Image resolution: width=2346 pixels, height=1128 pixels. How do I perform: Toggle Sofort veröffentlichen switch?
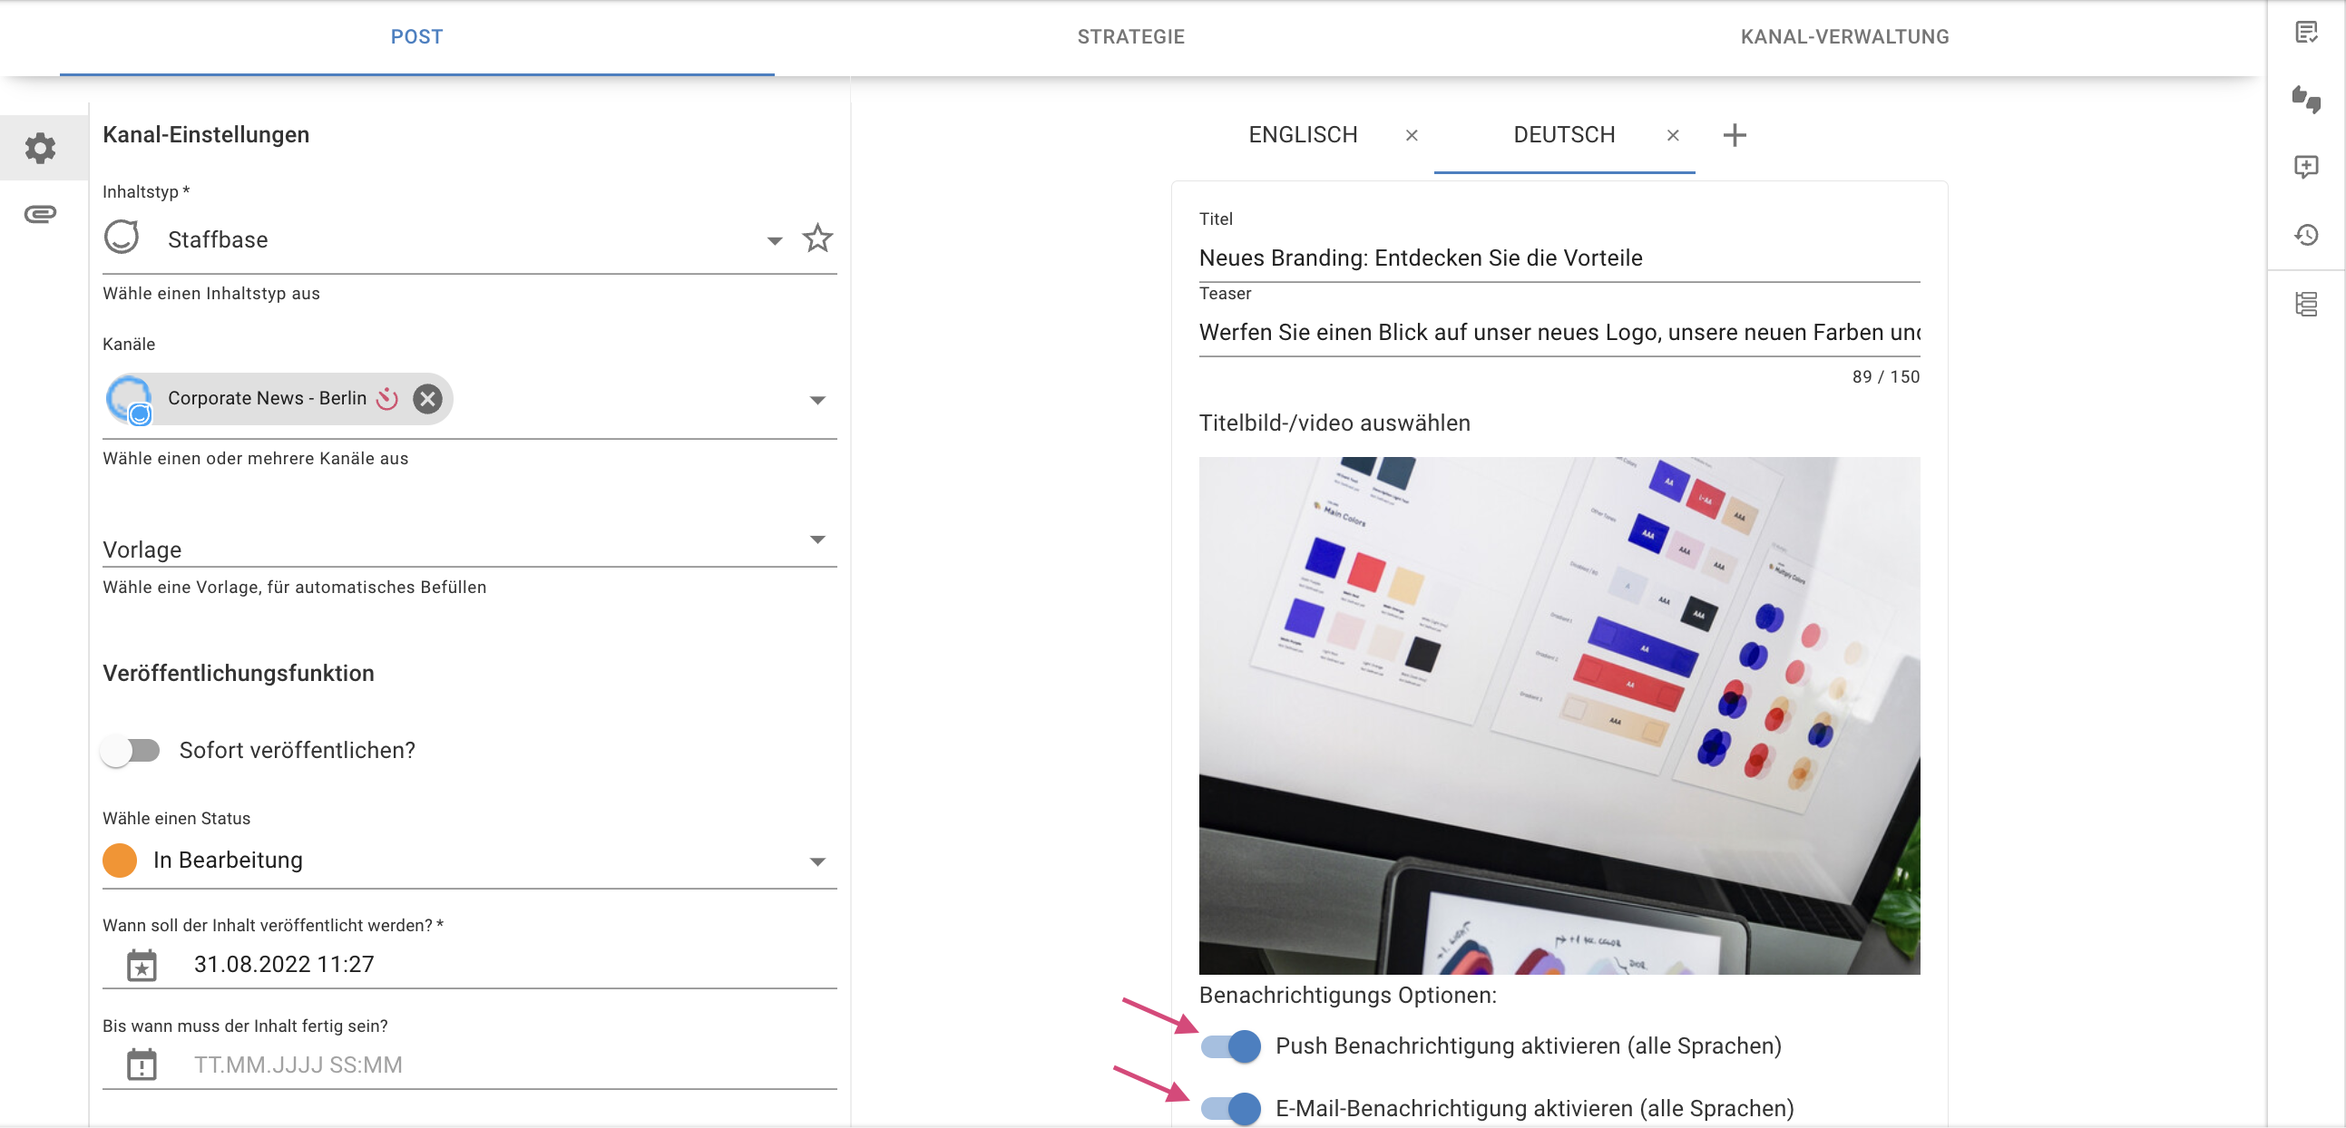[x=132, y=751]
